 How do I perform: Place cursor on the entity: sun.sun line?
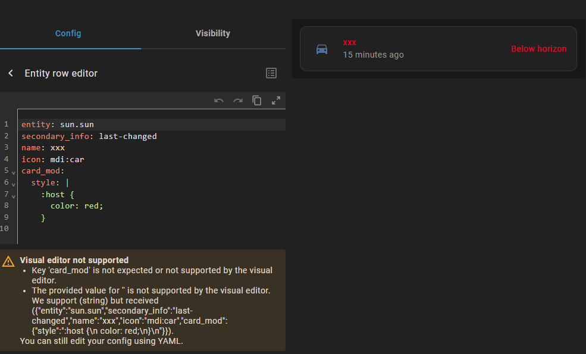(58, 125)
